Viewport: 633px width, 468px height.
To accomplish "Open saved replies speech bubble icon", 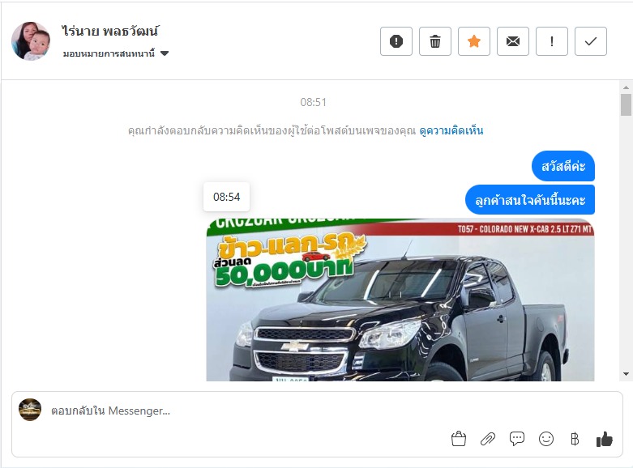I will click(517, 439).
